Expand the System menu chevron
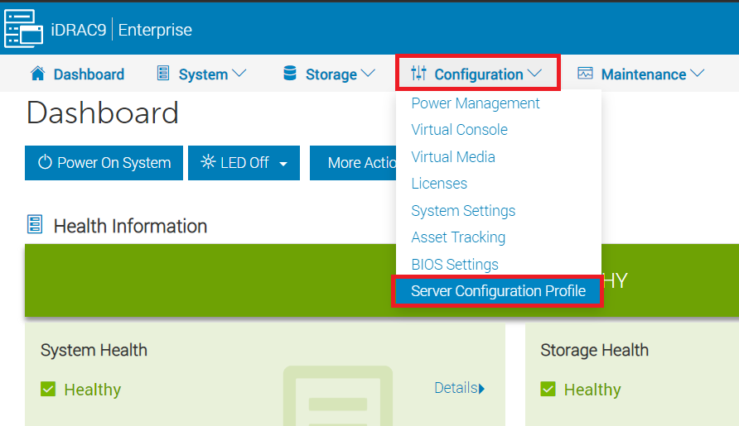Viewport: 739px width, 426px height. pyautogui.click(x=239, y=74)
